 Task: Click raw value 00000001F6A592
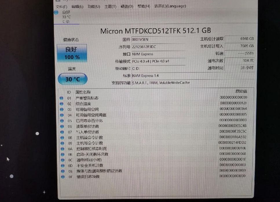[x=233, y=137]
